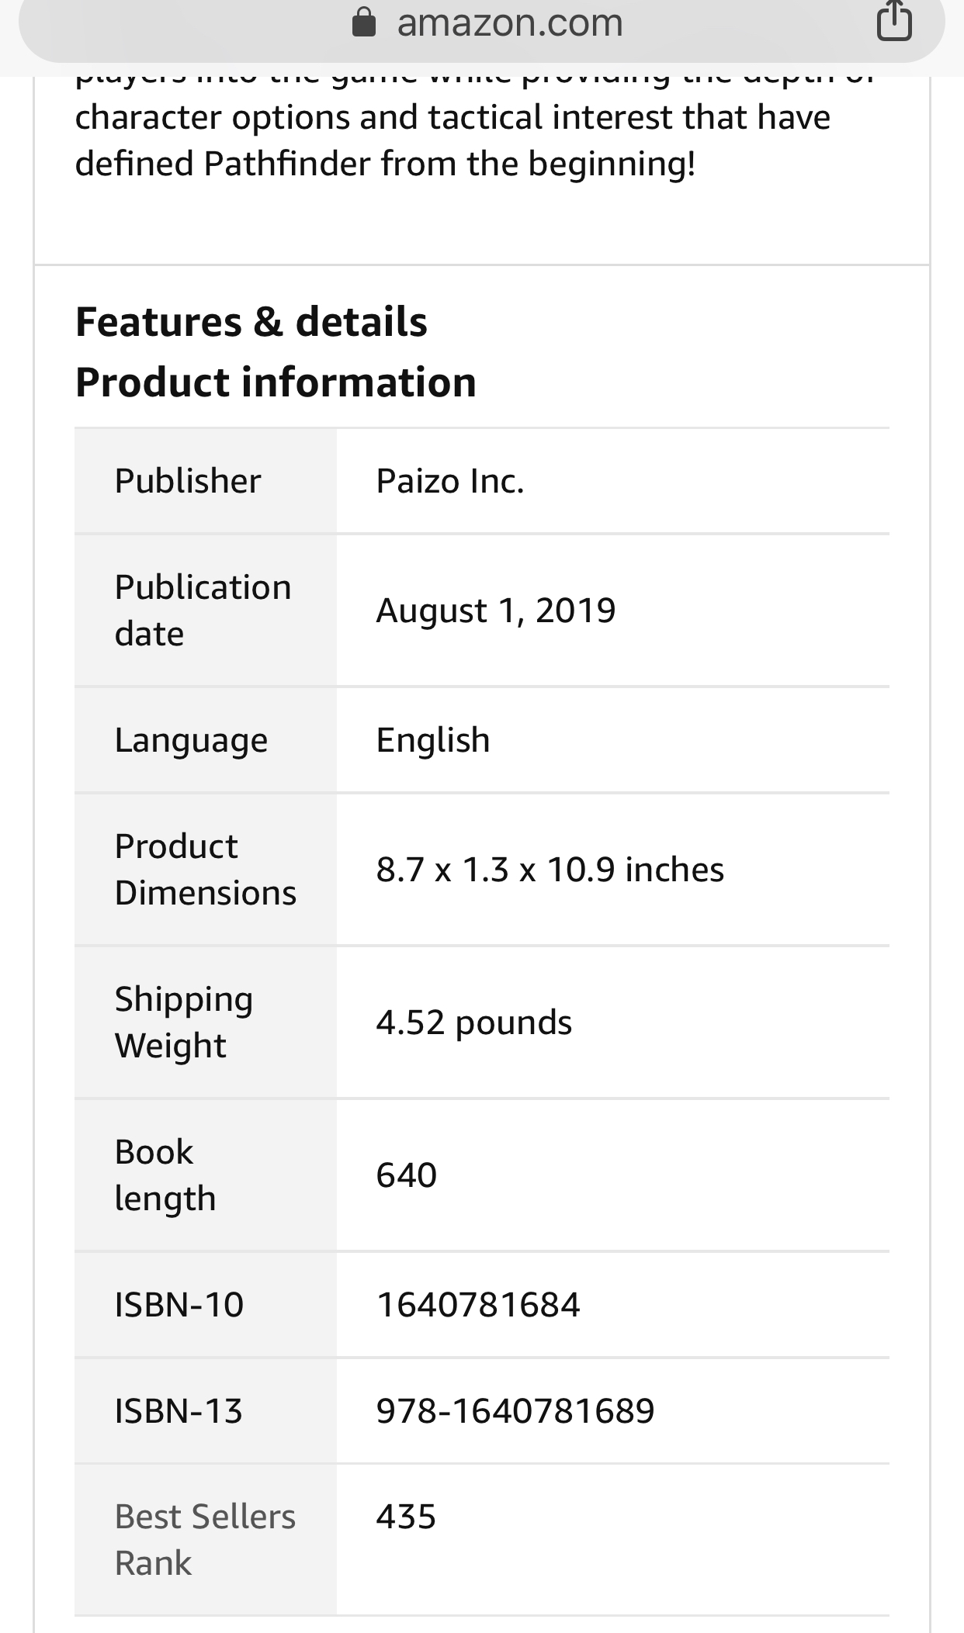Viewport: 964px width, 1633px height.
Task: Tap the amazon.com address text
Action: point(509,23)
